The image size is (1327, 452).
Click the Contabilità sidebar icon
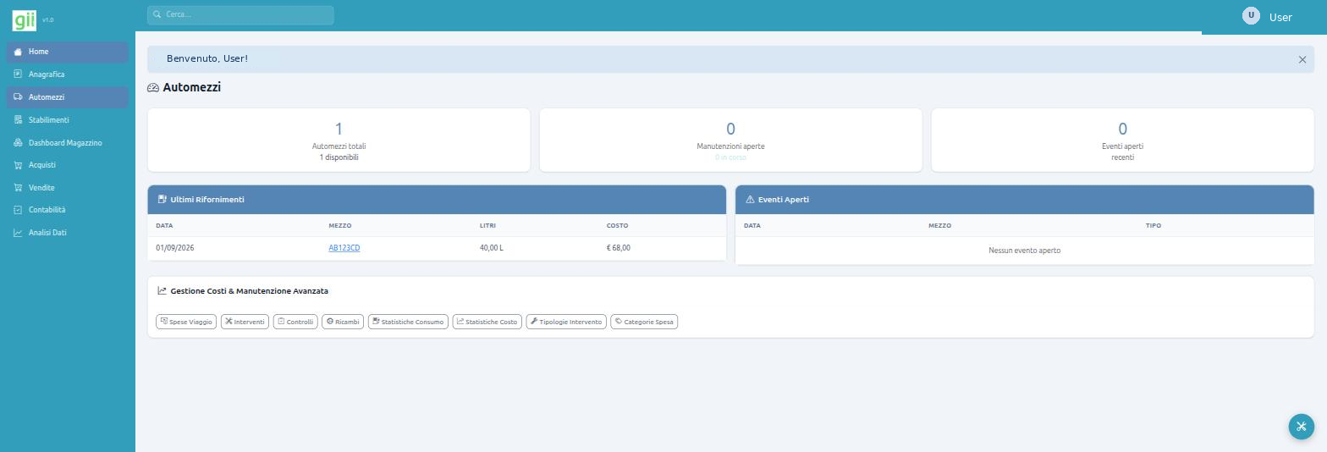click(x=18, y=210)
